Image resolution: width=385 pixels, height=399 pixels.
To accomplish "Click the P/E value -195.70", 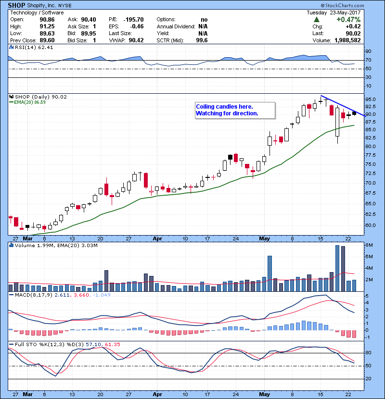I will pos(133,20).
